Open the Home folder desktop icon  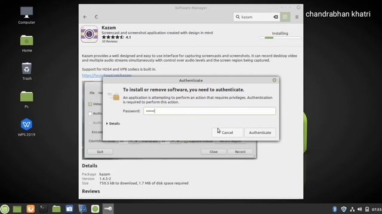pos(26,43)
